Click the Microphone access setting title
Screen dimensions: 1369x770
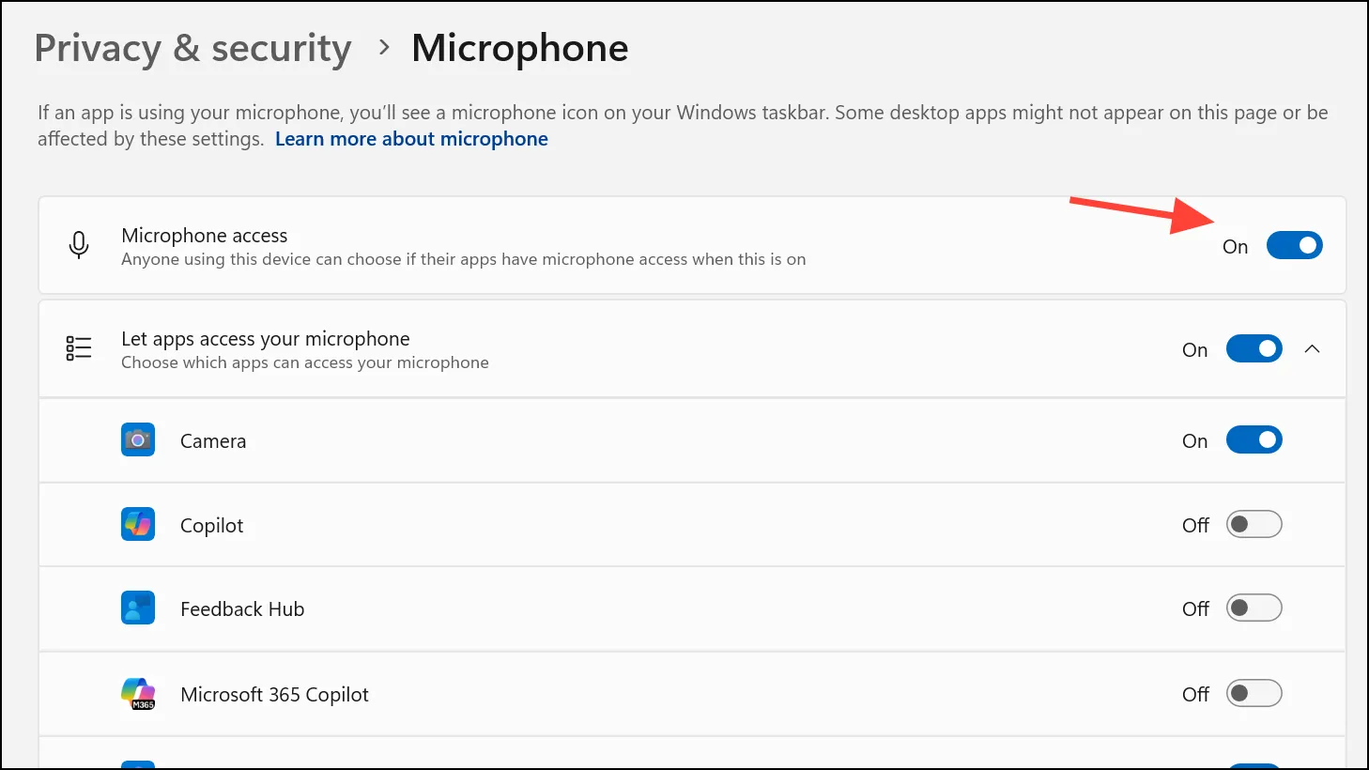click(x=205, y=236)
